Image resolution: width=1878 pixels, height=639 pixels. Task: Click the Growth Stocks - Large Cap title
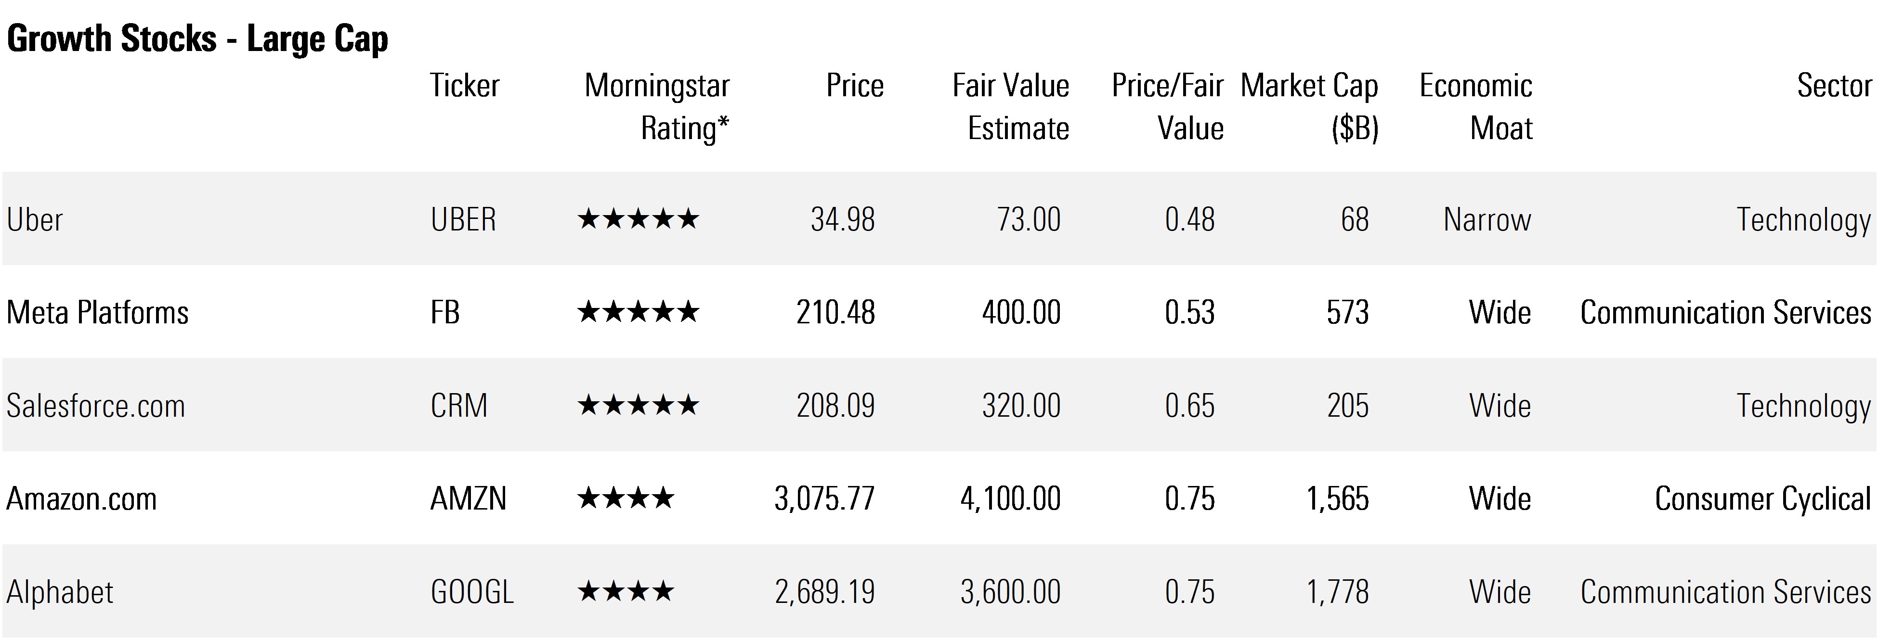coord(197,39)
